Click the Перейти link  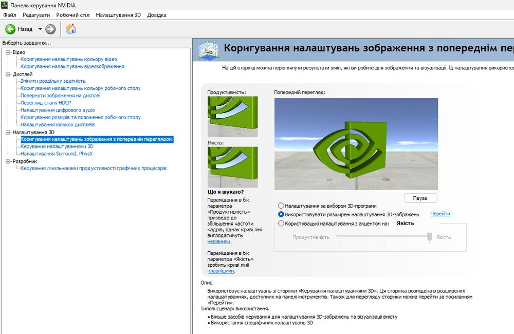440,214
